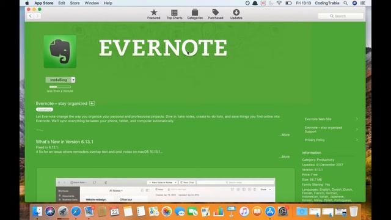Open Reminders from the dock
Viewport: 391px width, 220px height.
click(x=141, y=211)
